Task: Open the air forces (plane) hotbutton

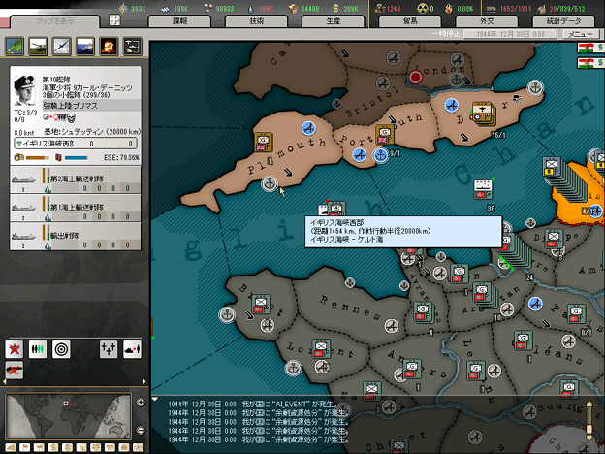Action: click(x=62, y=47)
